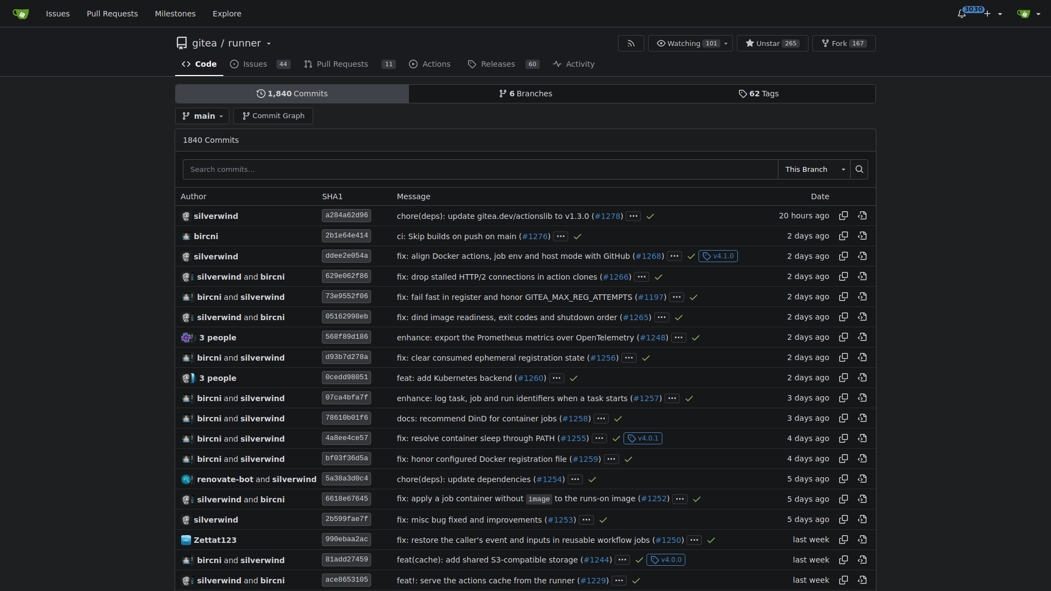1051x591 pixels.
Task: Open the This Branch search scope dropdown
Action: click(814, 170)
